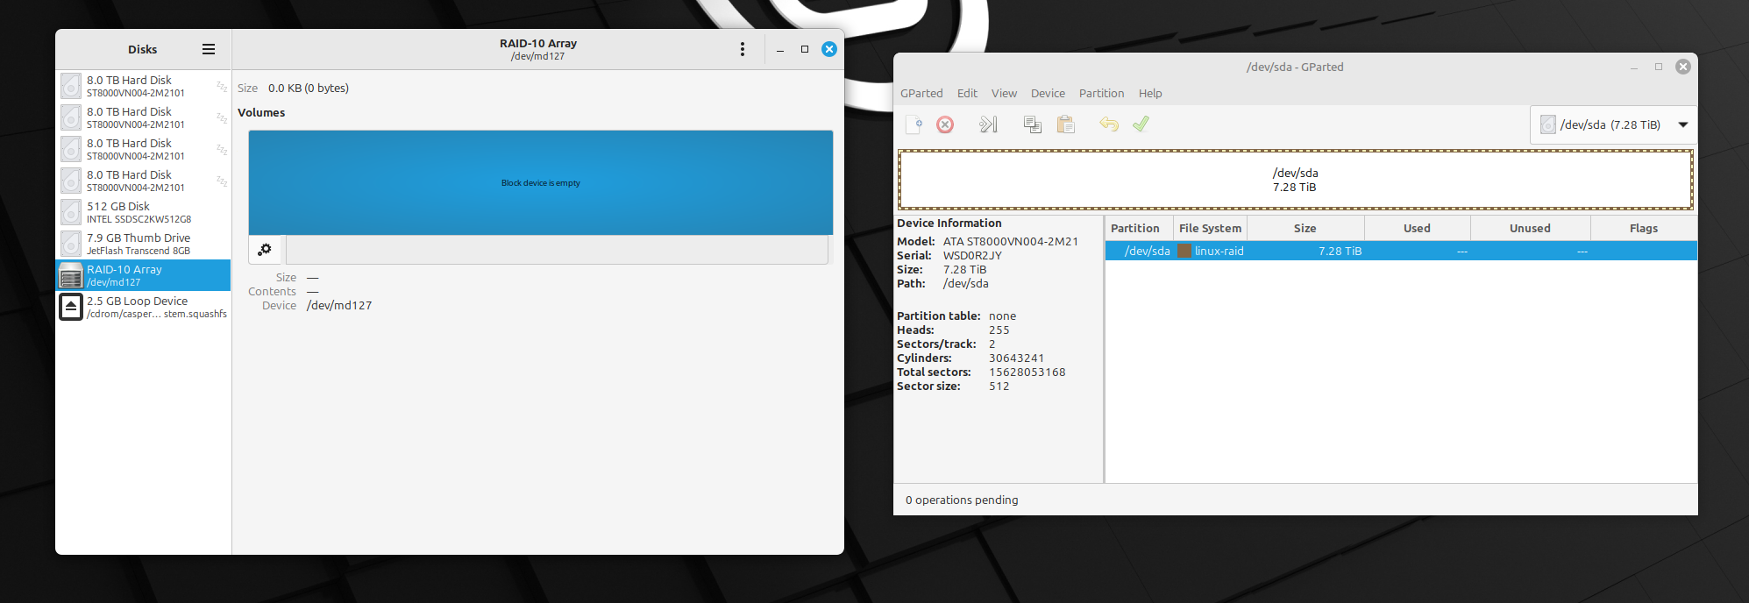Viewport: 1749px width, 603px height.
Task: Click the 7.28 TiB size cell in partition row
Action: tap(1340, 251)
